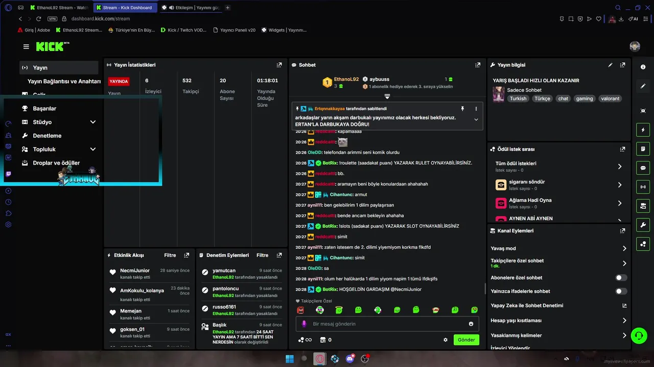Select the NecmiJunior follow event
654x367 pixels.
pyautogui.click(x=149, y=274)
